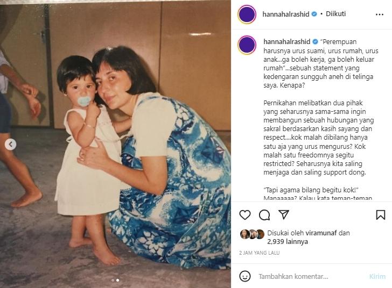Click the caption profile avatar

point(247,45)
